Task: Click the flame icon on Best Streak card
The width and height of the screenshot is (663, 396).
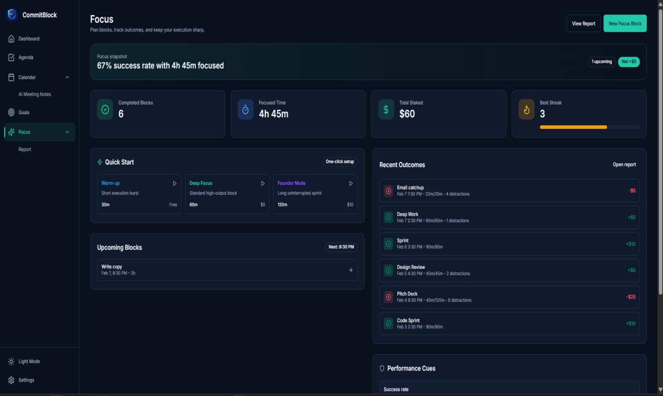Action: coord(526,109)
